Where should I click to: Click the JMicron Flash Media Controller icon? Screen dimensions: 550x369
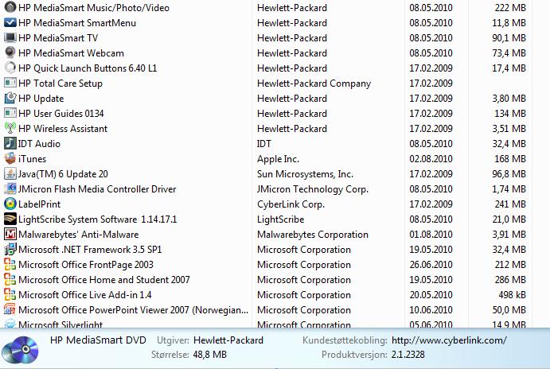(10, 188)
